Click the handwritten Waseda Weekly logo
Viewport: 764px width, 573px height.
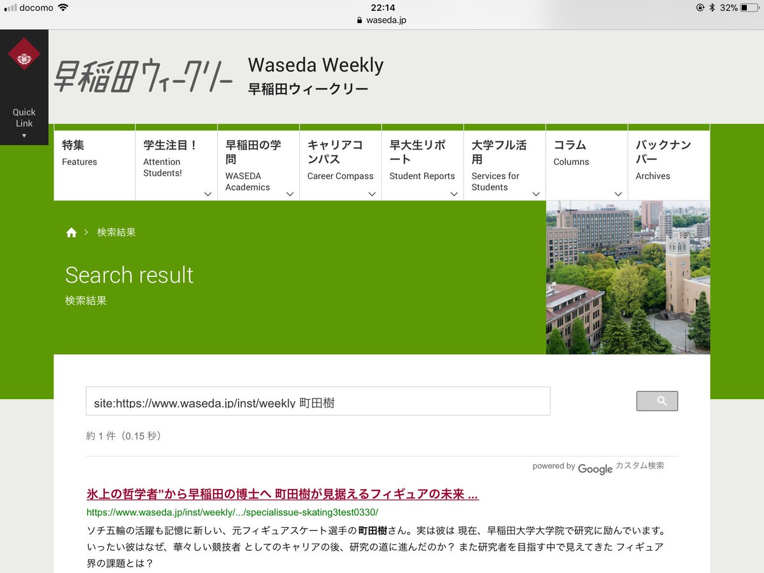(143, 76)
